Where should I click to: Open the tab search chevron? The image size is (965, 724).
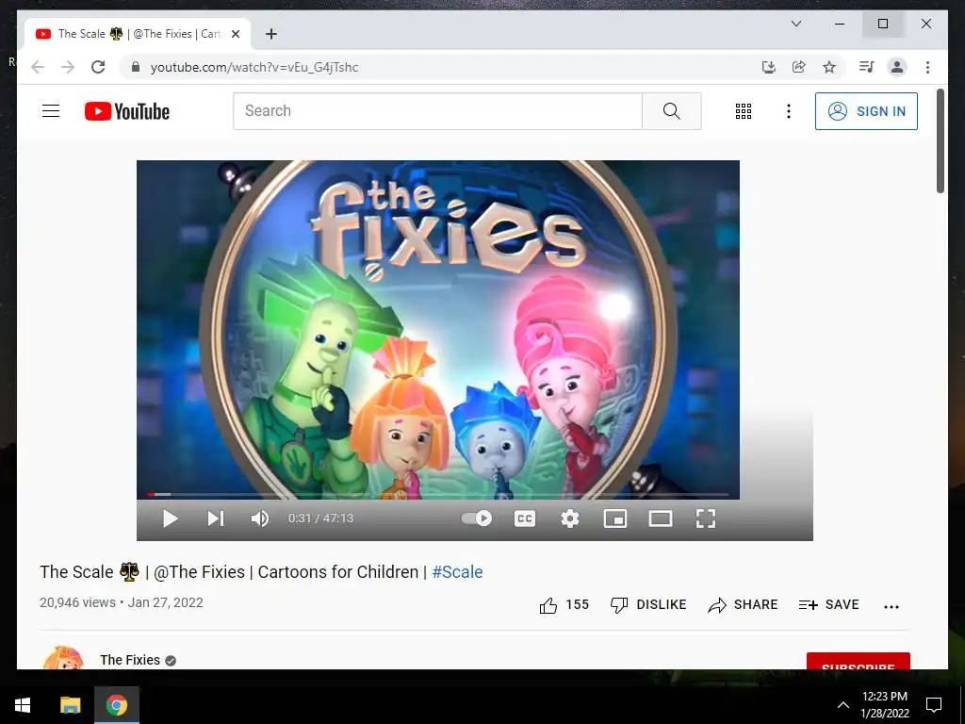(795, 24)
